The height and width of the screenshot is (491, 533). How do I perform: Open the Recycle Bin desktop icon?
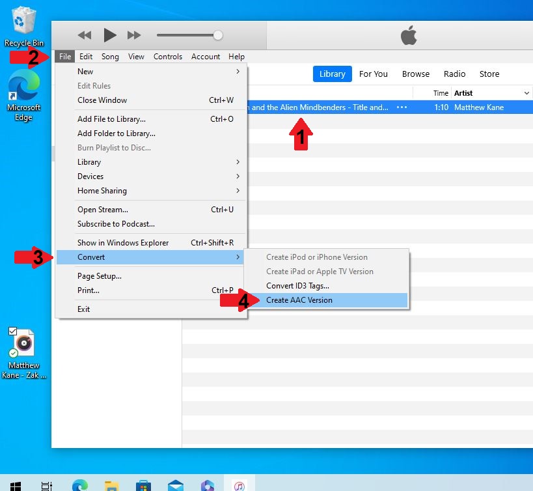click(x=24, y=27)
